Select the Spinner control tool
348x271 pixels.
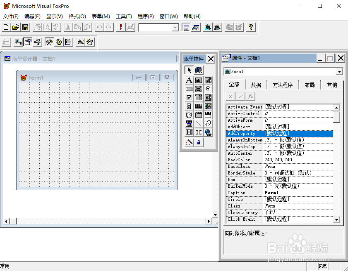click(189, 106)
